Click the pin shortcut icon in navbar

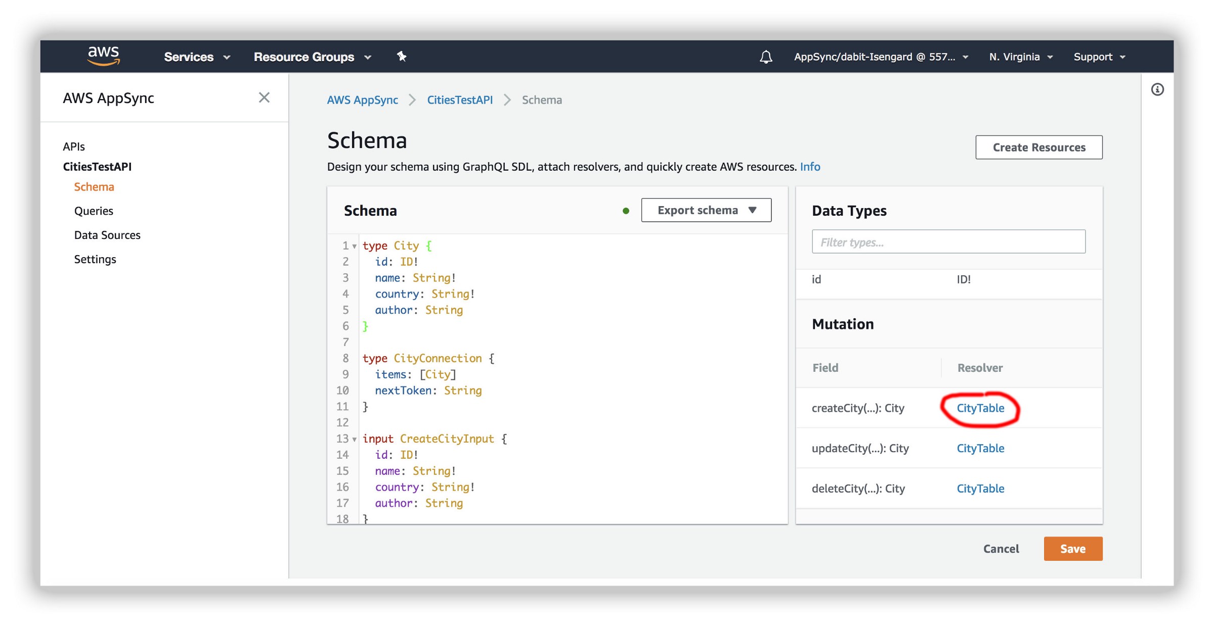(402, 57)
